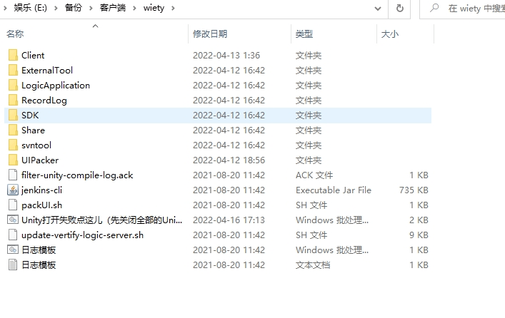Click the update-vertify-logic-server.sh file icon
Viewport: 505px width, 318px height.
click(13, 235)
